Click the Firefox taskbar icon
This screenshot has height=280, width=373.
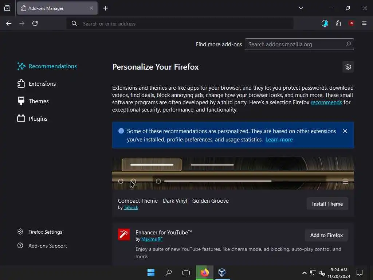tap(205, 273)
